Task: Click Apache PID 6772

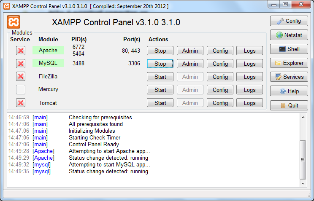Action: [78, 47]
